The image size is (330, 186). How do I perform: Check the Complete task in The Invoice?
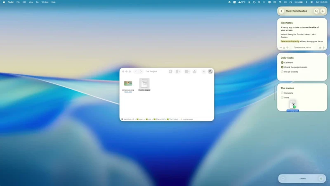pyautogui.click(x=282, y=93)
